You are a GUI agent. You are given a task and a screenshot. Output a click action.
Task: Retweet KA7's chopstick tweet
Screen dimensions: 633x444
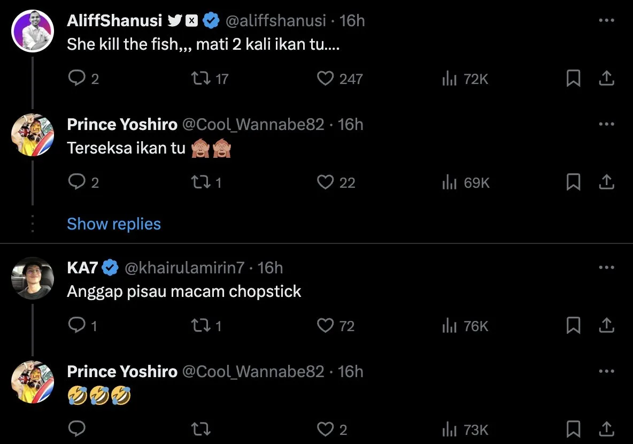click(x=201, y=326)
